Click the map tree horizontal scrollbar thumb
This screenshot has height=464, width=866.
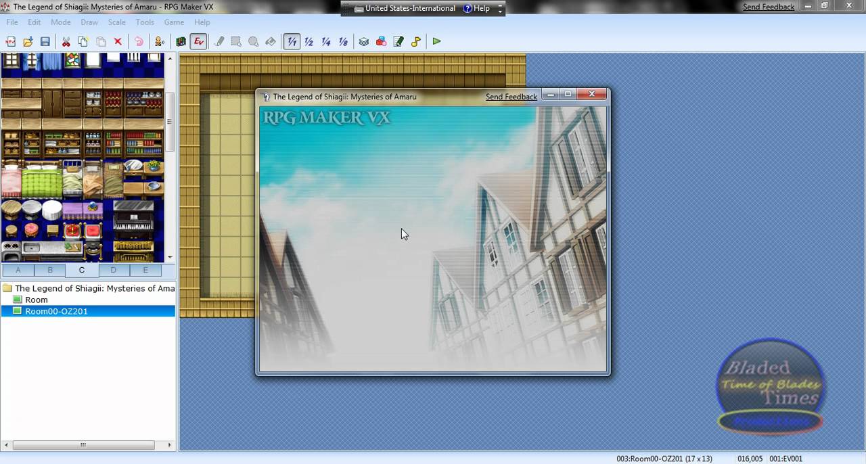coord(83,445)
